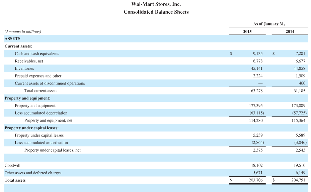Image resolution: width=311 pixels, height=192 pixels.
Task: Click the 1,909 prepaid expenses value
Action: 300,76
